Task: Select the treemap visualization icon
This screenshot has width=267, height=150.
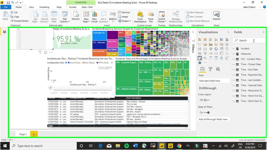Action: click(221, 49)
